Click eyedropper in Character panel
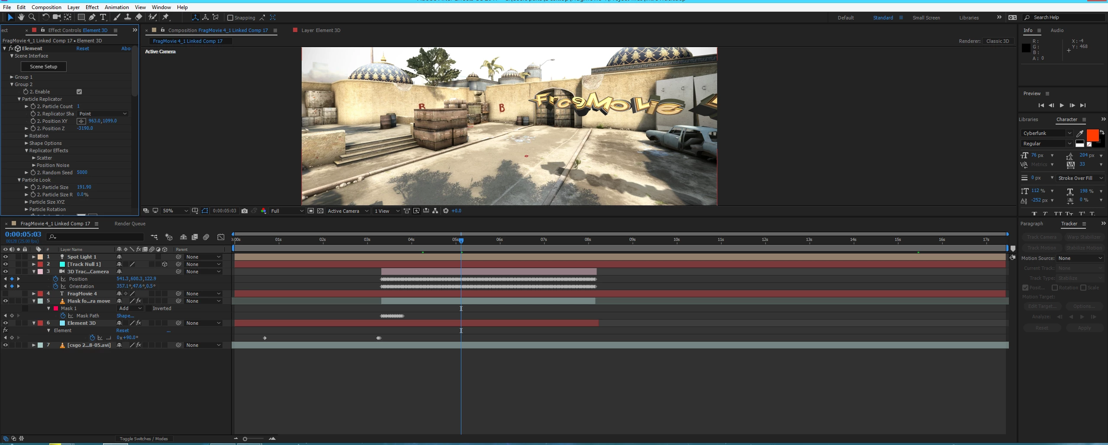Viewport: 1108px width, 445px height. (x=1080, y=134)
